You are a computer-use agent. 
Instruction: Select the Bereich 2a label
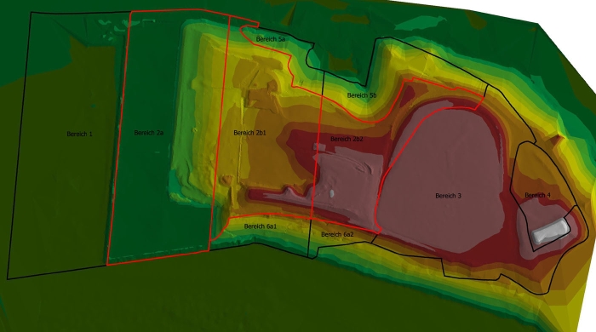click(x=149, y=133)
